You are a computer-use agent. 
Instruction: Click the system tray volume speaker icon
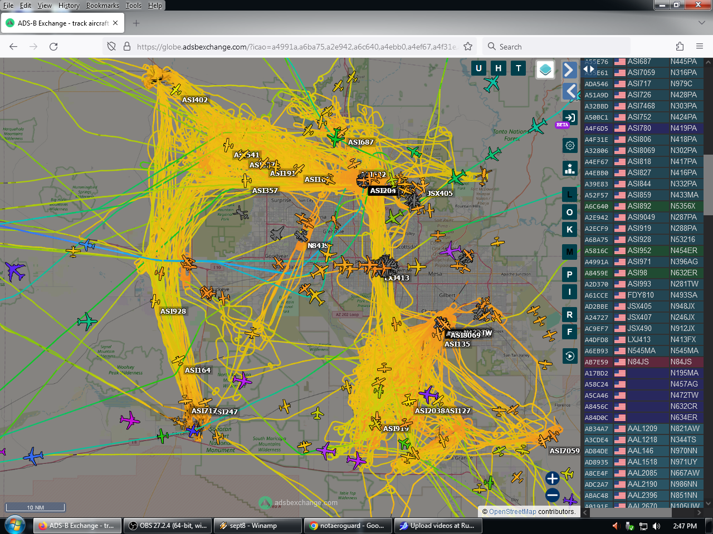point(657,526)
